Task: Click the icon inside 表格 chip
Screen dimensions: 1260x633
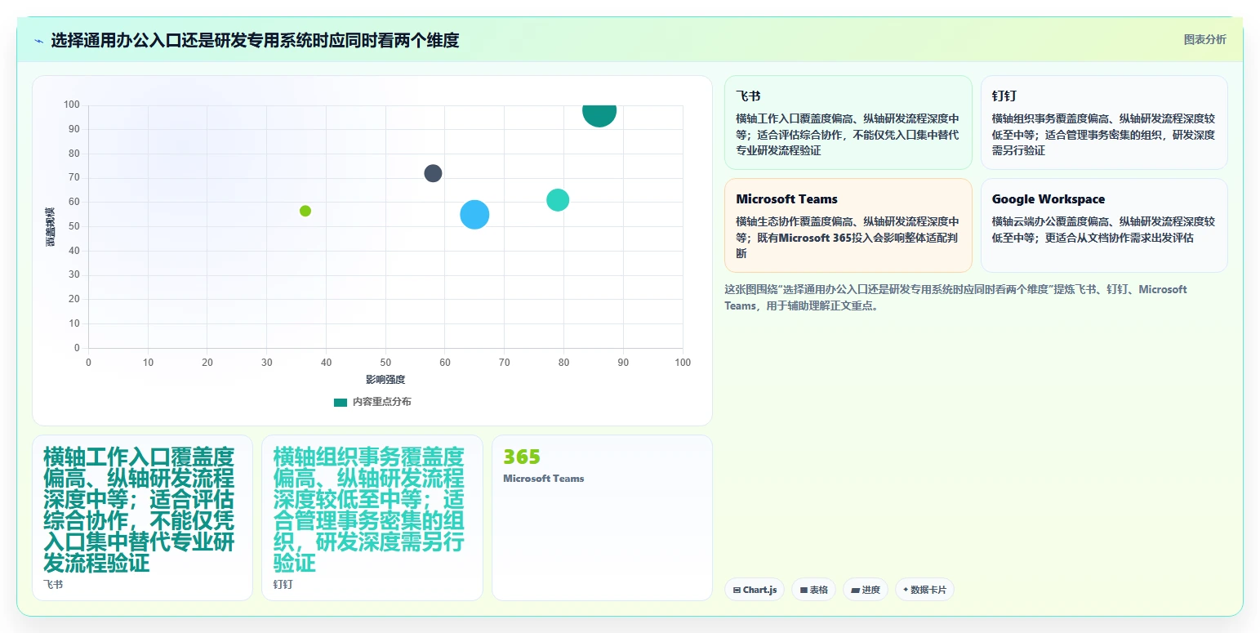Action: (x=804, y=590)
